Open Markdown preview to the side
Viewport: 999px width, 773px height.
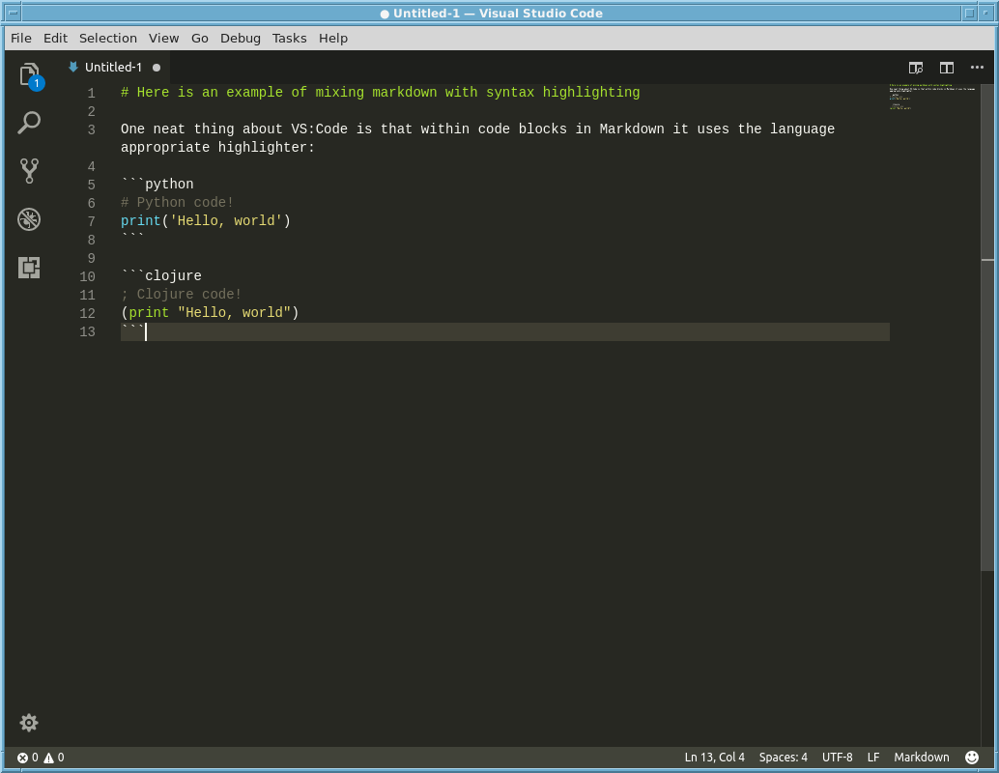click(x=916, y=68)
